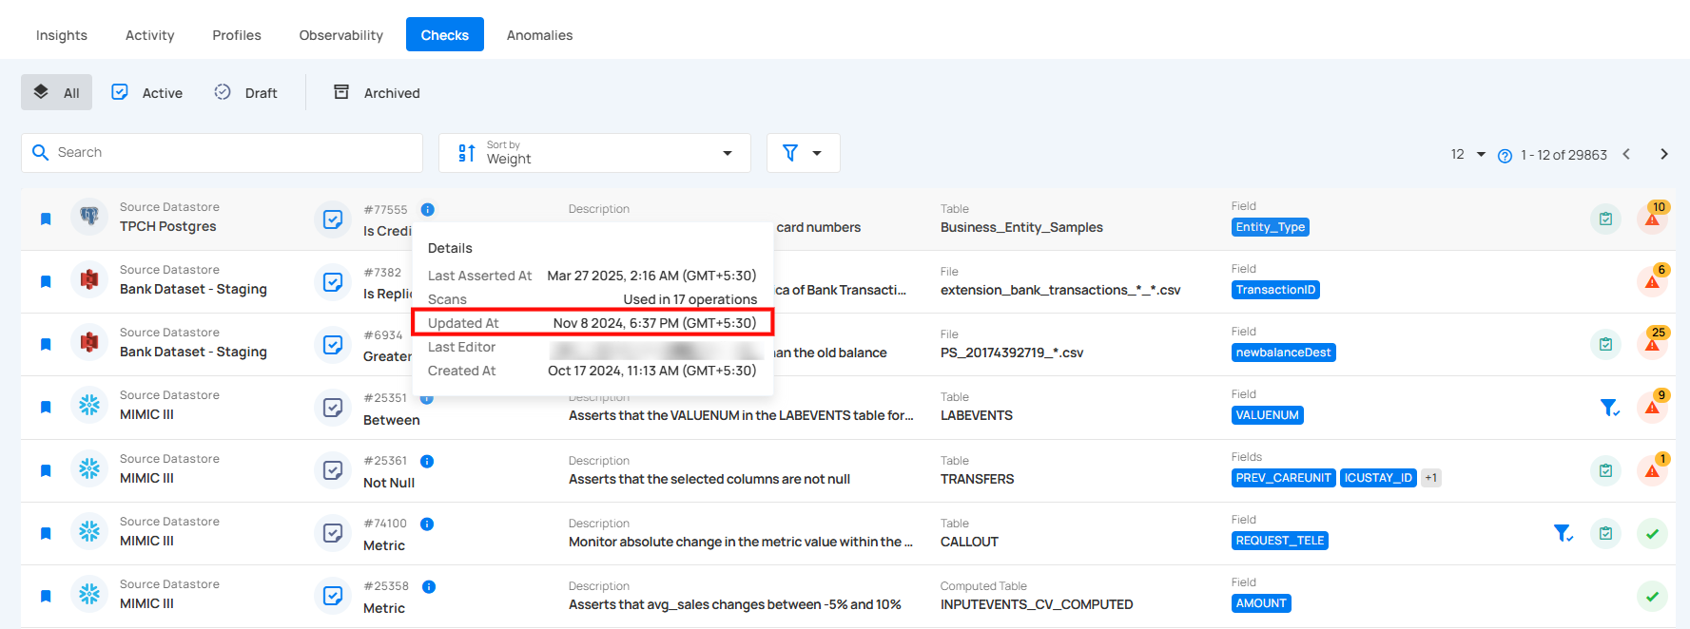Filter to Draft checks
Screen dimensions: 1690x629
(x=246, y=92)
